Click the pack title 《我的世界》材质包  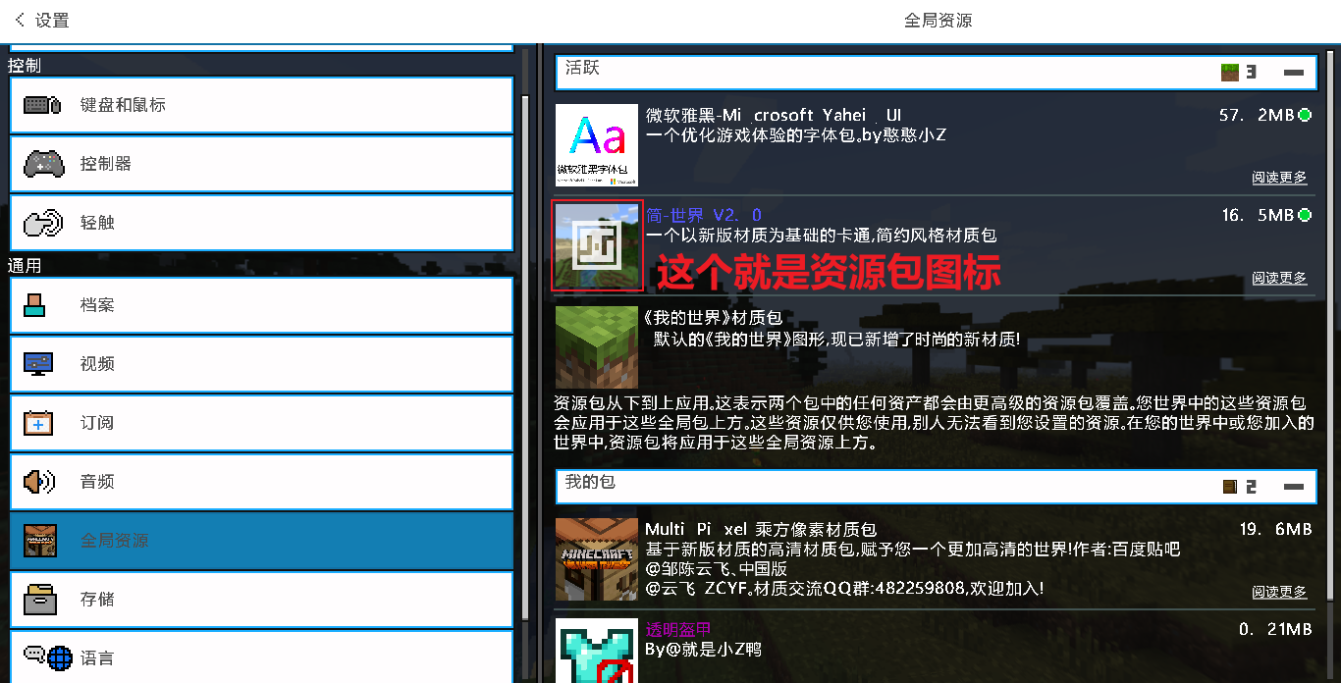point(713,317)
